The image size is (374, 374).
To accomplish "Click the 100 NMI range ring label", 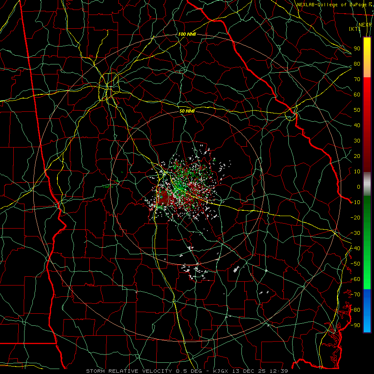I will point(187,34).
